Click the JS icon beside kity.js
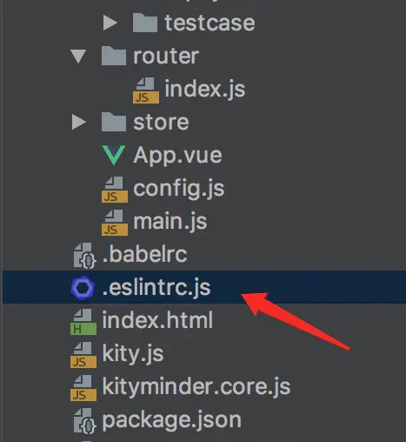The width and height of the screenshot is (406, 442). (x=83, y=355)
